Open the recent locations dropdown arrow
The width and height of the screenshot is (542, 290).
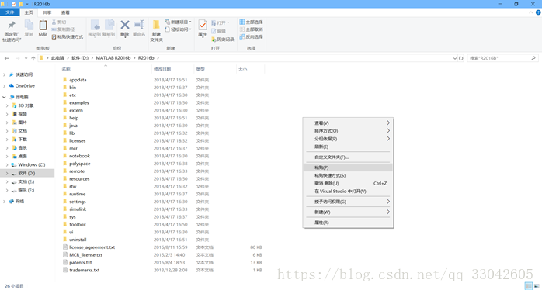click(26, 58)
